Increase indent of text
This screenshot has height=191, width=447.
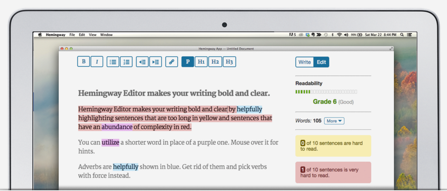(155, 62)
